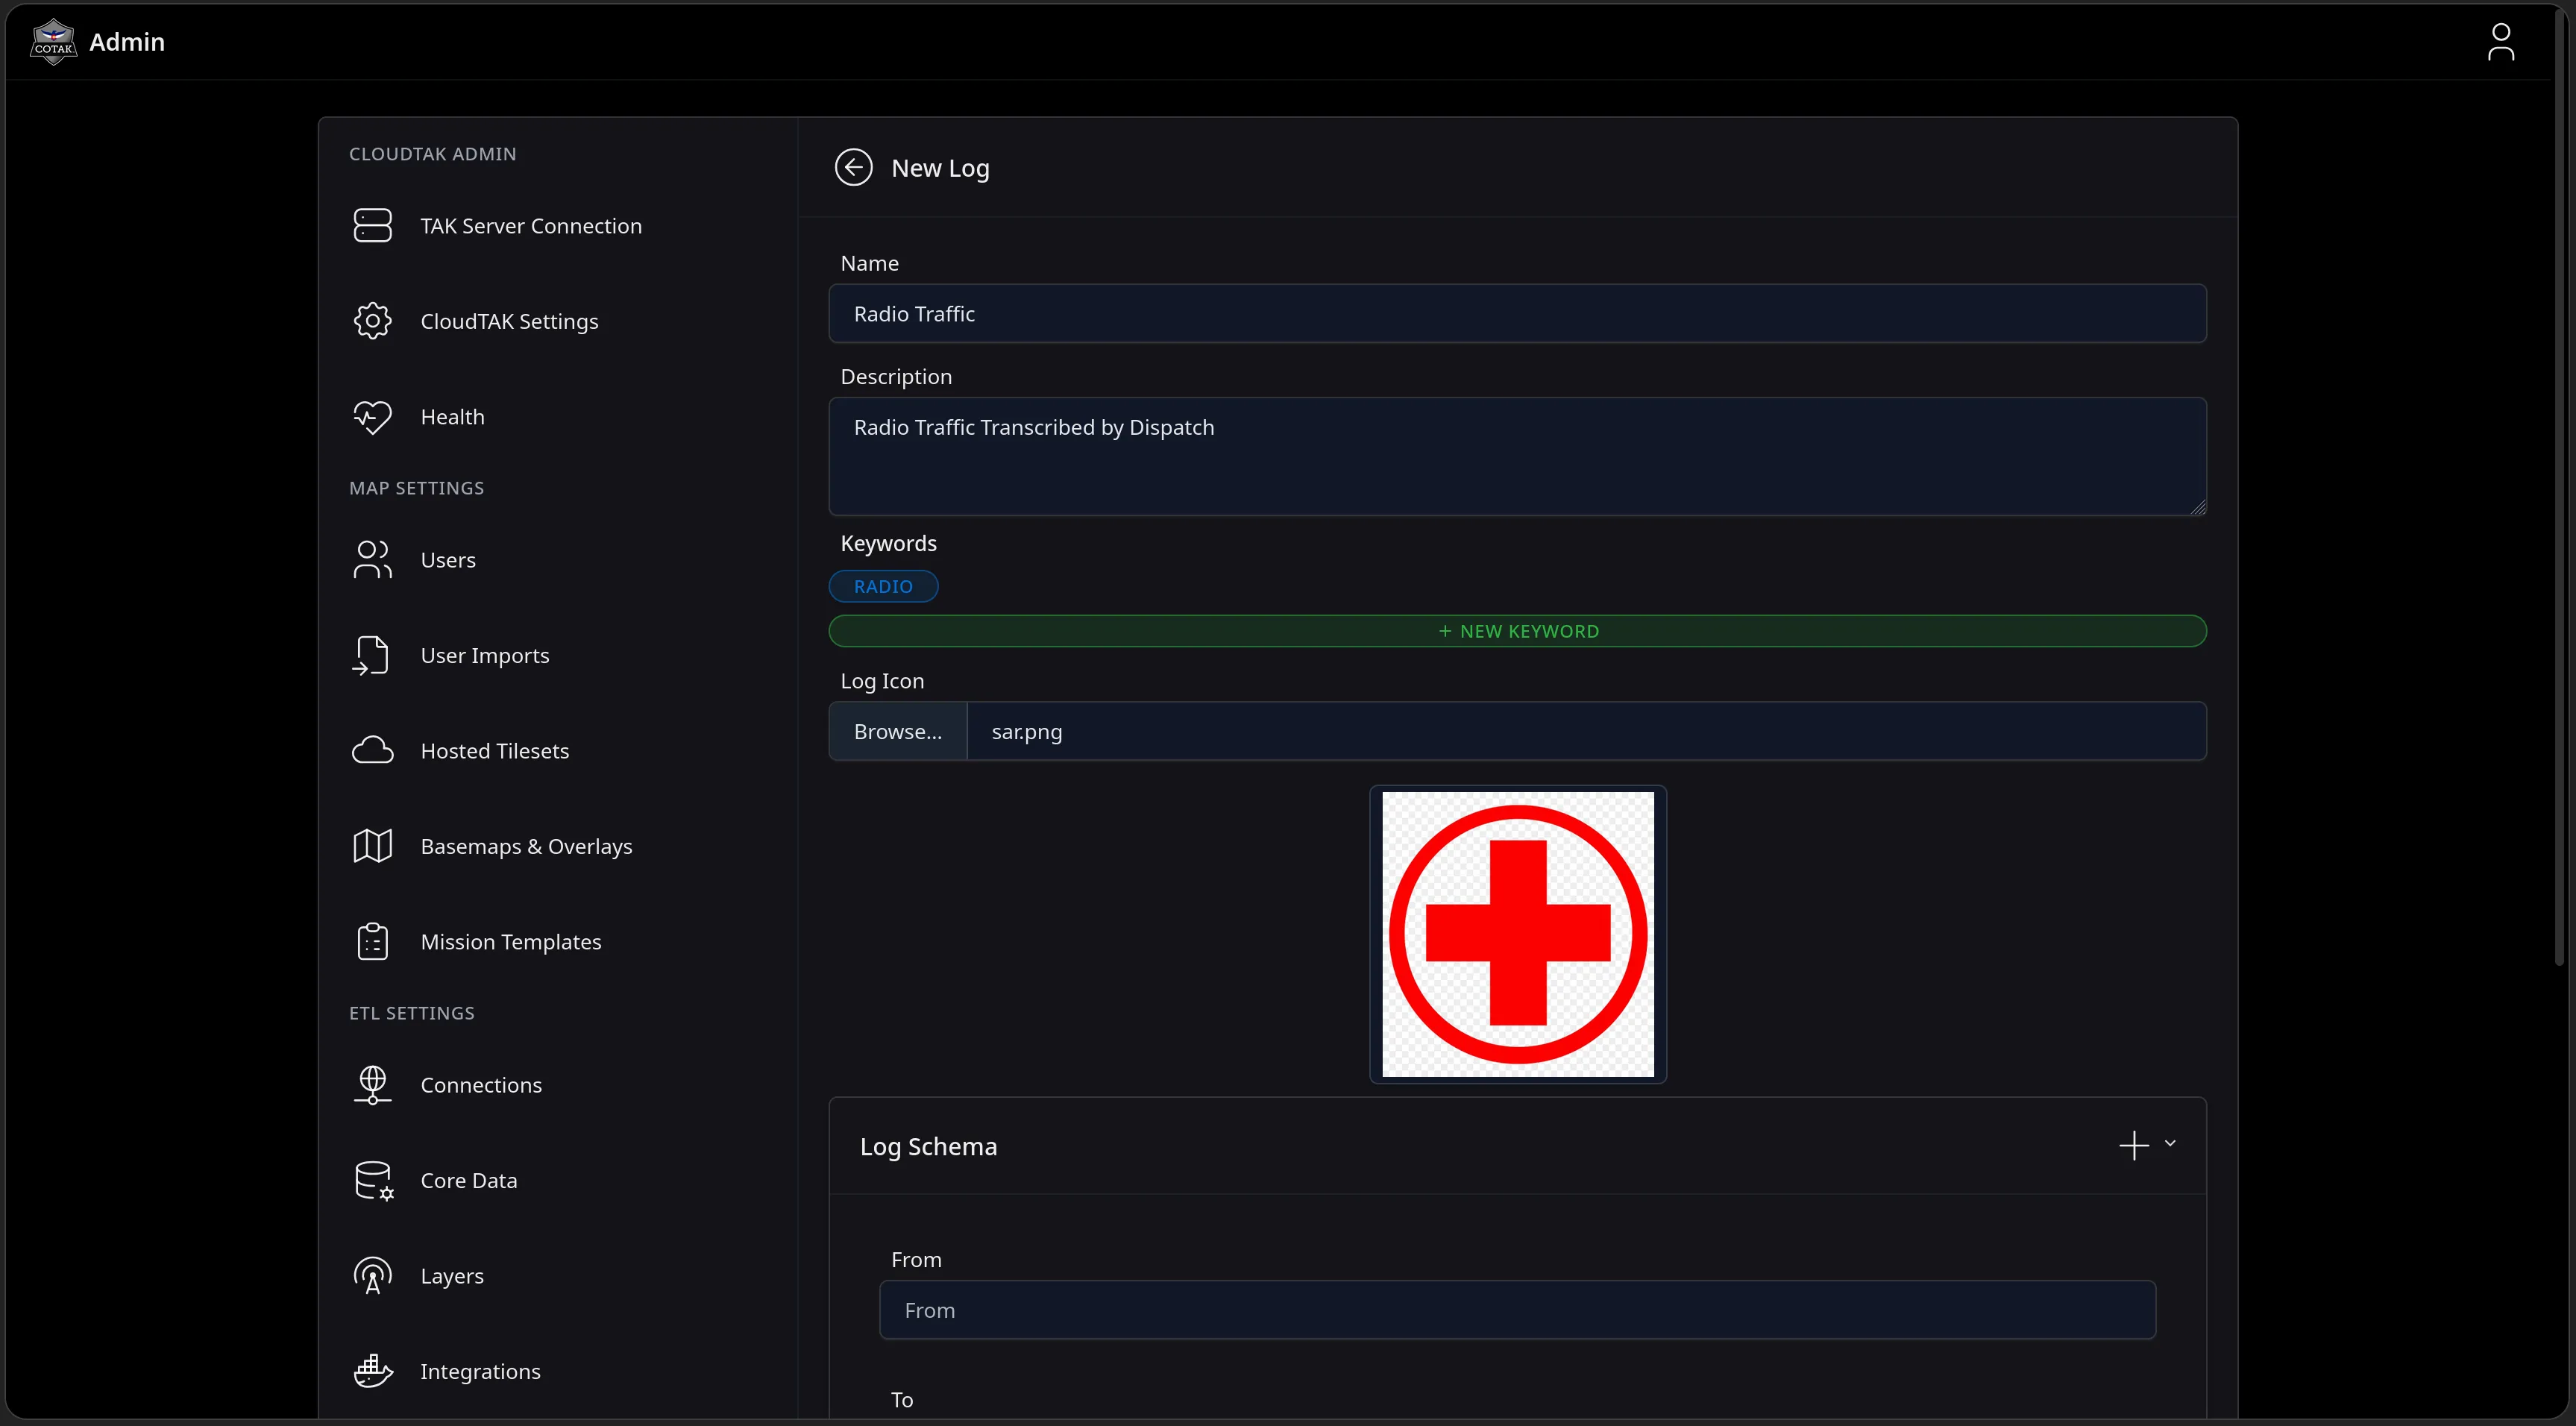Click the User Imports file icon
The width and height of the screenshot is (2576, 1426).
[x=371, y=655]
